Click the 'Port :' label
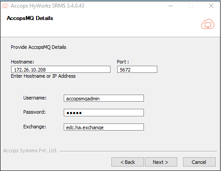The height and width of the screenshot is (171, 221). pos(123,62)
